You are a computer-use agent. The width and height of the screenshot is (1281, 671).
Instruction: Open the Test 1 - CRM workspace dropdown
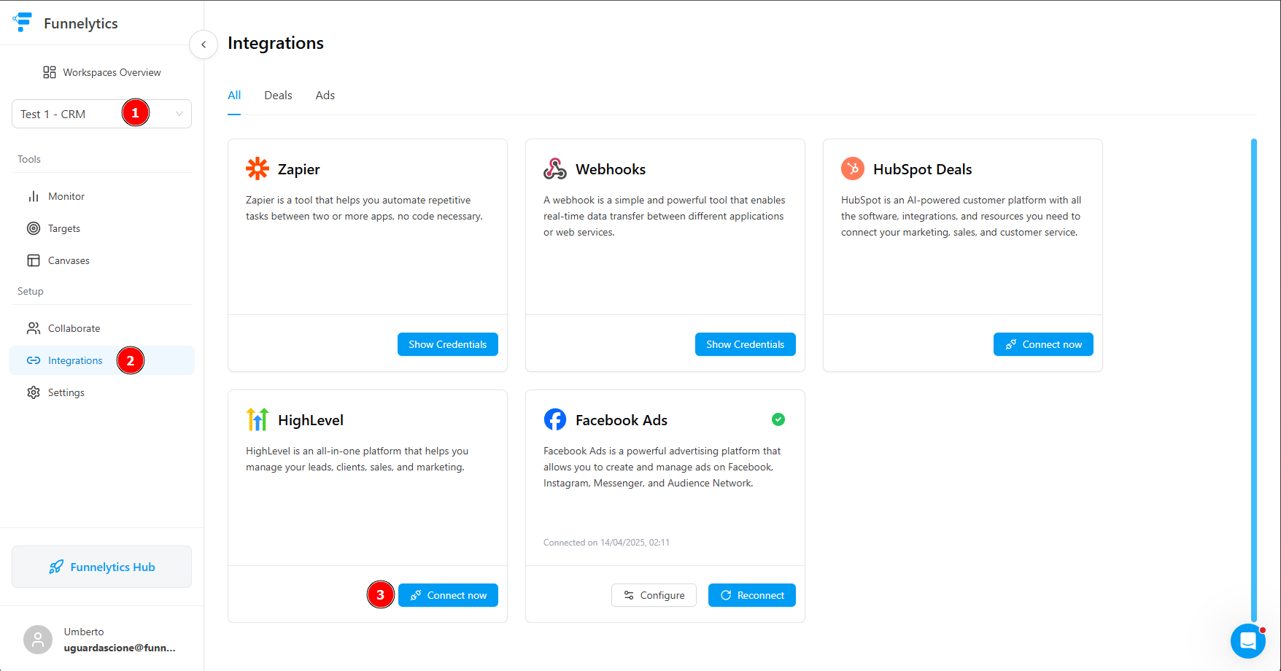(x=101, y=114)
